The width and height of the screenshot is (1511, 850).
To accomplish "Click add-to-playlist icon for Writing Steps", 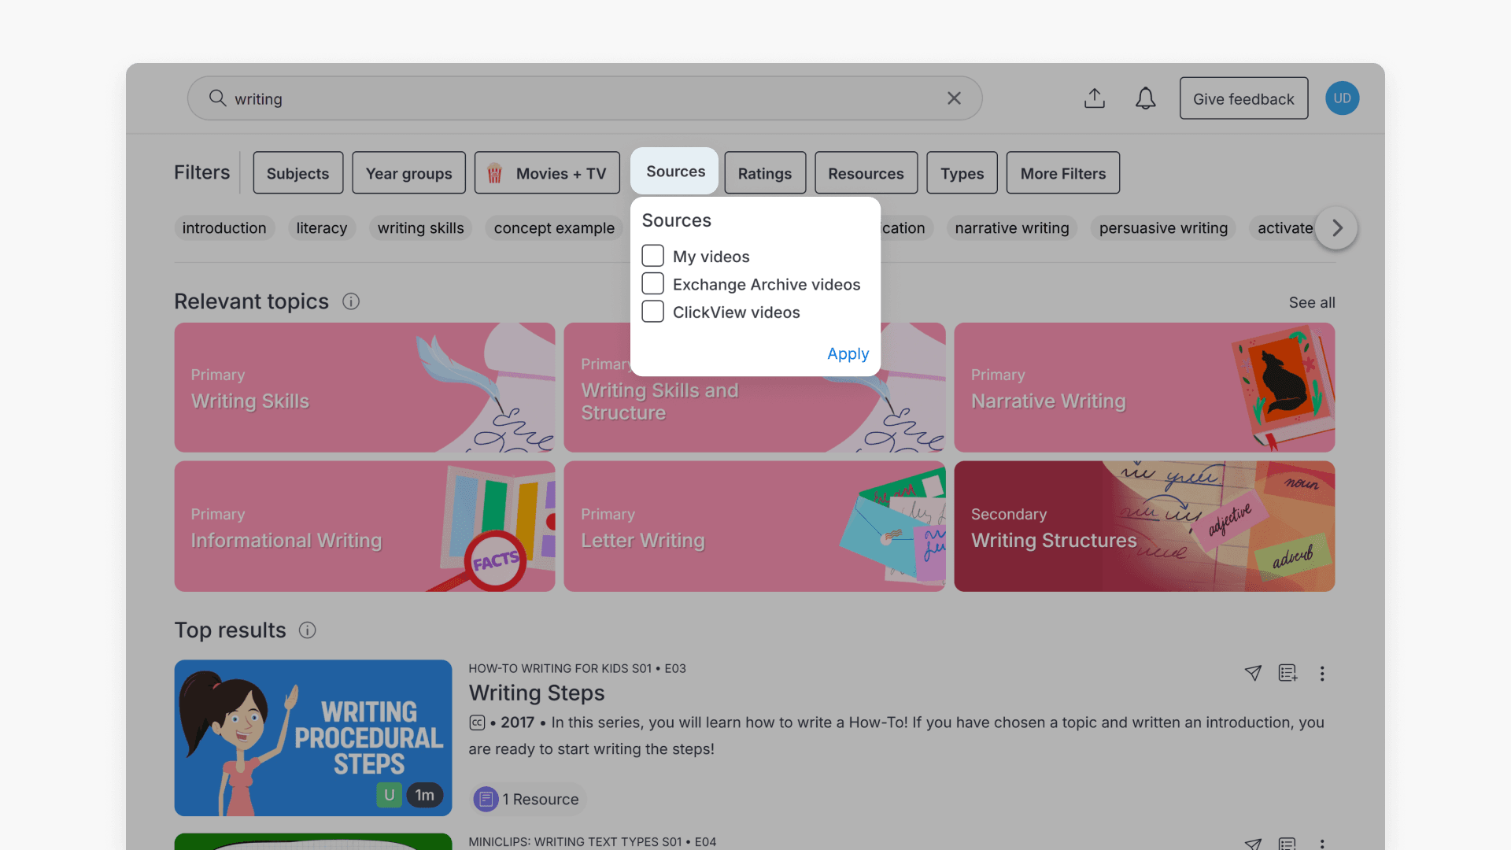I will [1287, 673].
